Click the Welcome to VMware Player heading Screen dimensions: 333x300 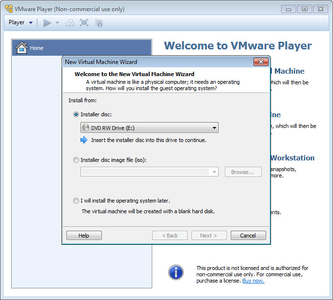[238, 46]
